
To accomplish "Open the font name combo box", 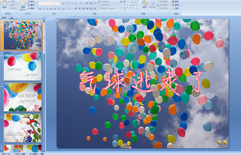I will point(46,3).
